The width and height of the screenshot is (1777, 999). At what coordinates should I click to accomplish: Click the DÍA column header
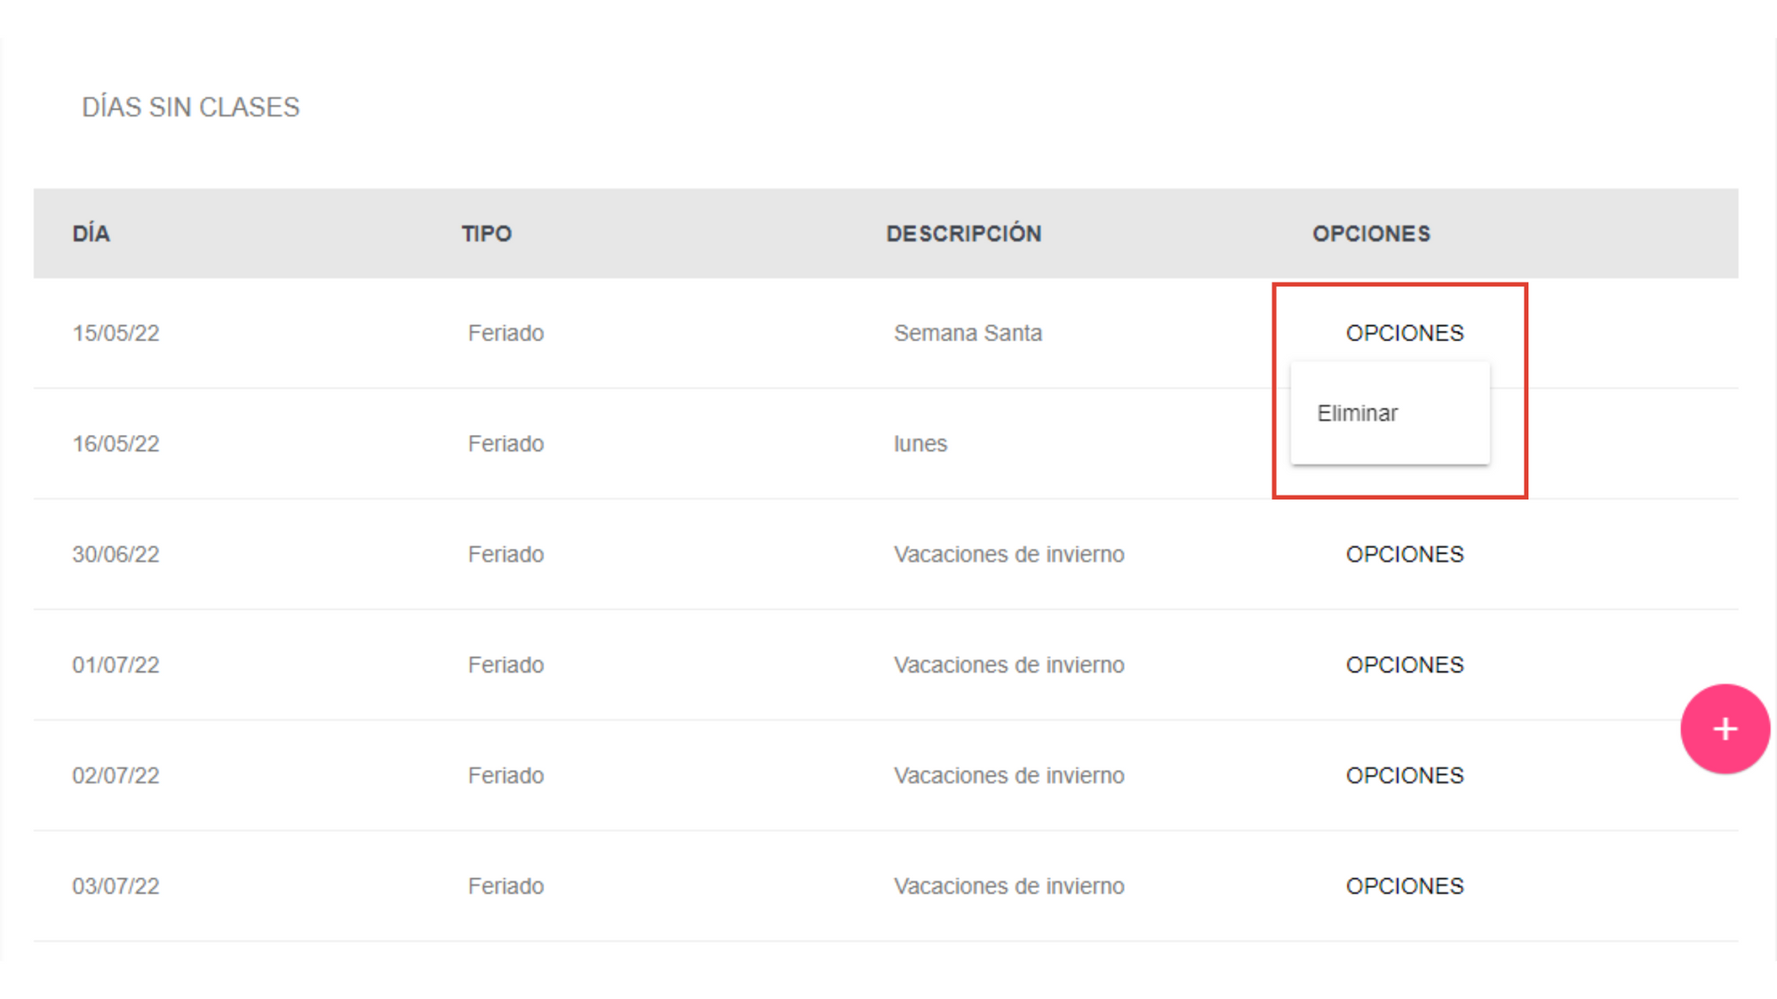(x=92, y=234)
